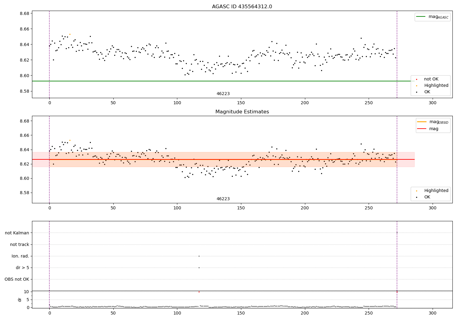The height and width of the screenshot is (320, 457).
Task: Select the red 'mag' legend entry in middle plot
Action: (x=428, y=129)
